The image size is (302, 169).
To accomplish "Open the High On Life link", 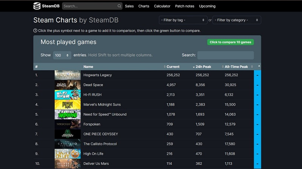I will 93,154.
